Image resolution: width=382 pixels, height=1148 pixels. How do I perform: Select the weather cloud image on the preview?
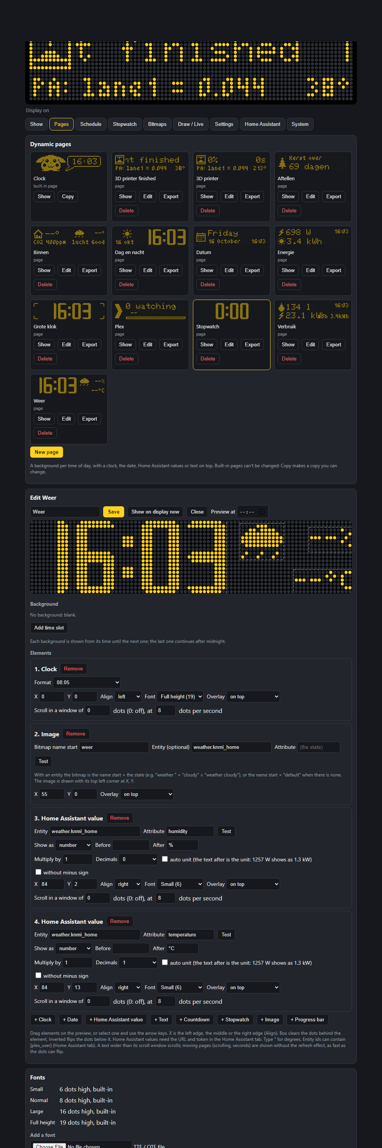(x=262, y=541)
